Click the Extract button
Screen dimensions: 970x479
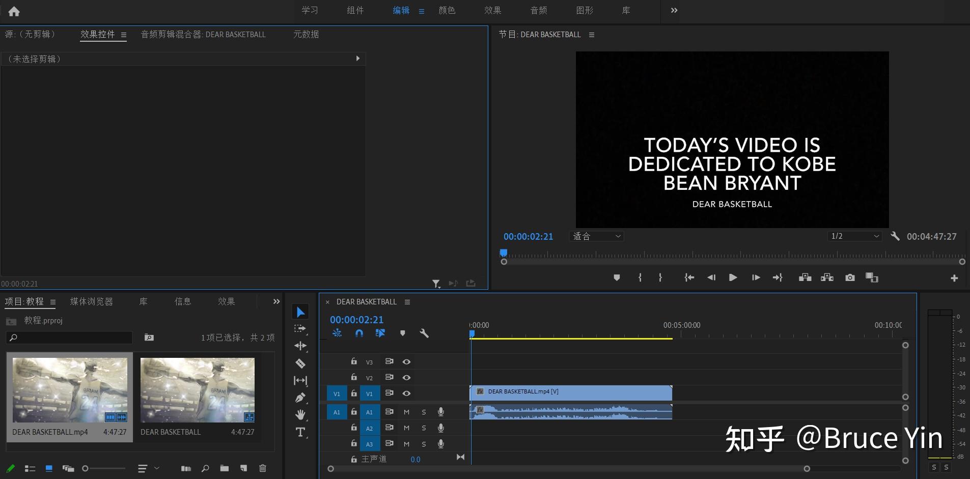pos(827,277)
